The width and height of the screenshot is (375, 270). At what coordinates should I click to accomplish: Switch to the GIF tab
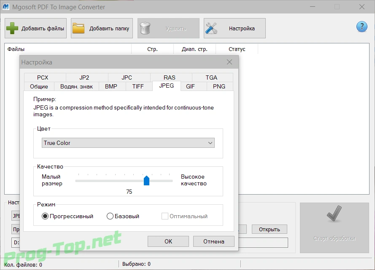tap(190, 86)
